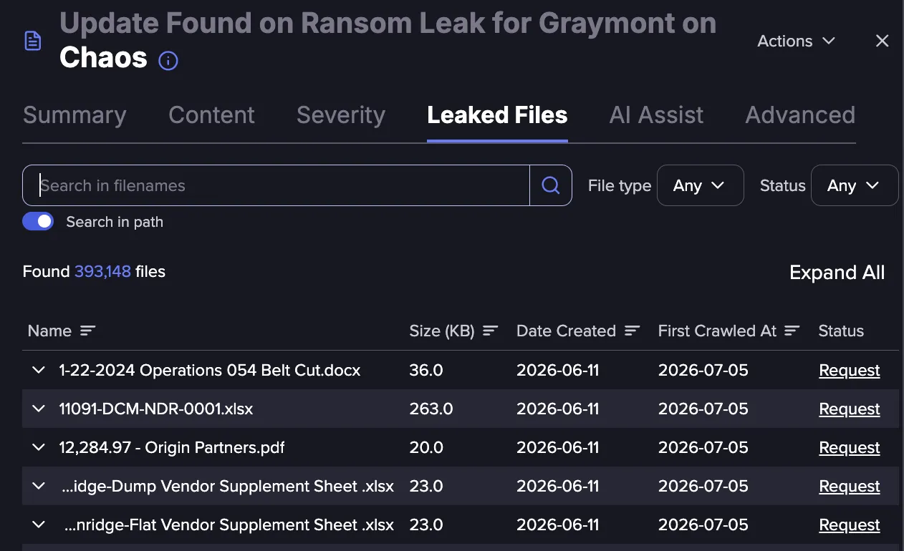
Task: Switch to the AI Assist tab
Action: click(656, 115)
